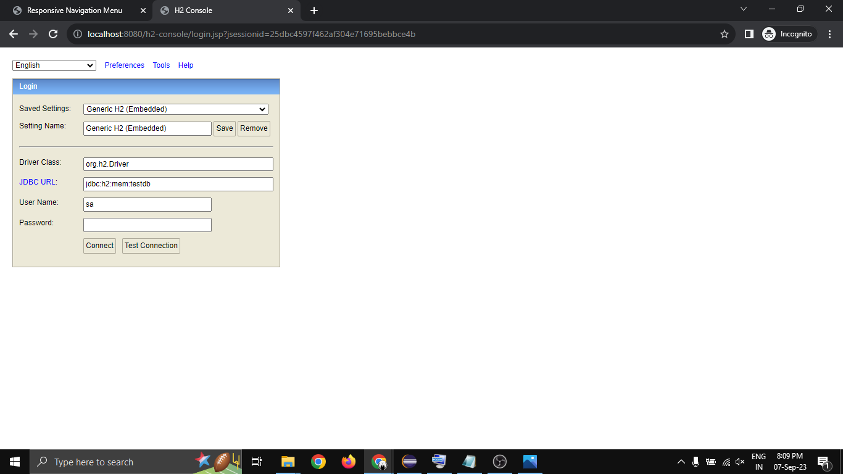Focus the Driver Class input field
Viewport: 843px width, 474px height.
pos(178,164)
